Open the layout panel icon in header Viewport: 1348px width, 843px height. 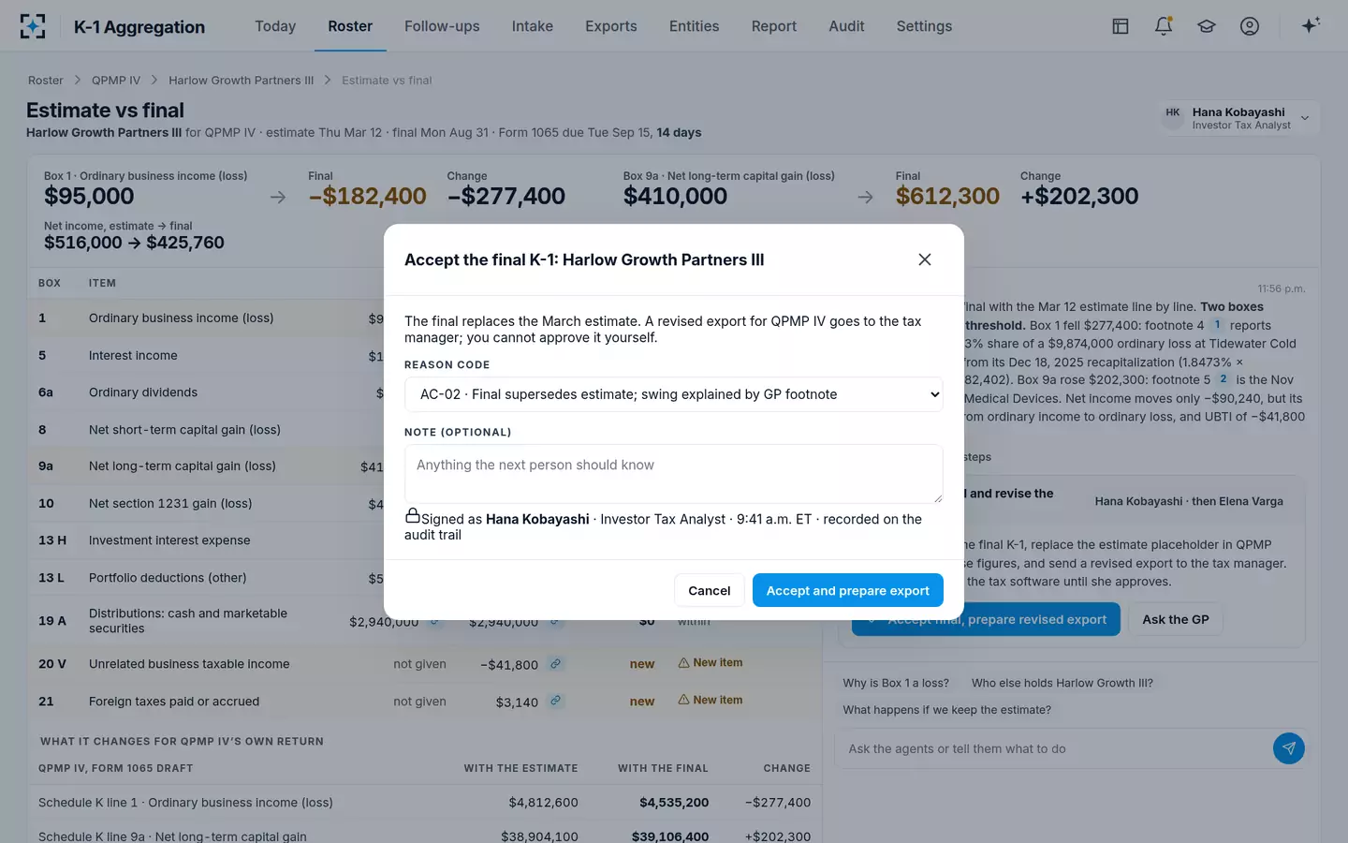(1121, 26)
